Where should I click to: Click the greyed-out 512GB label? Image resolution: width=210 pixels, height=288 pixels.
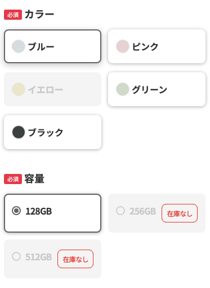[x=39, y=257]
